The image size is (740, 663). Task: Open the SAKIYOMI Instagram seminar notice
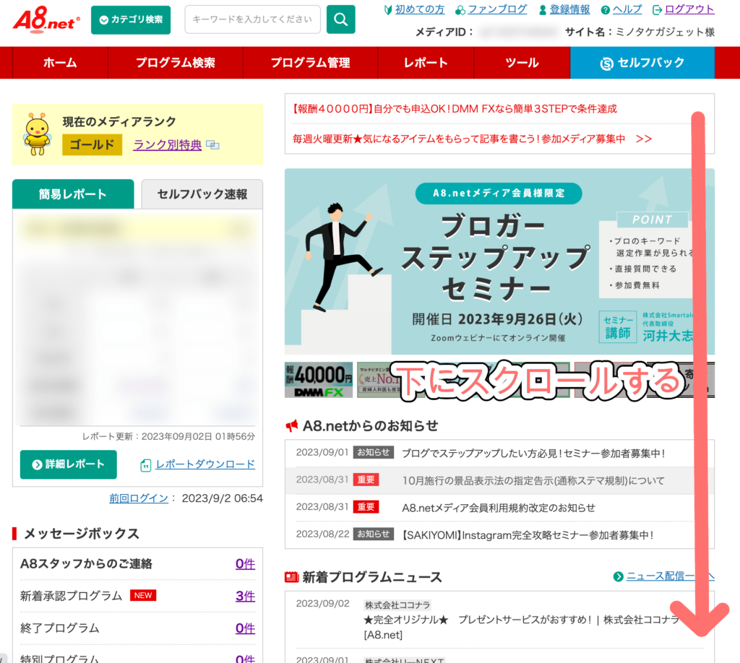[x=527, y=535]
